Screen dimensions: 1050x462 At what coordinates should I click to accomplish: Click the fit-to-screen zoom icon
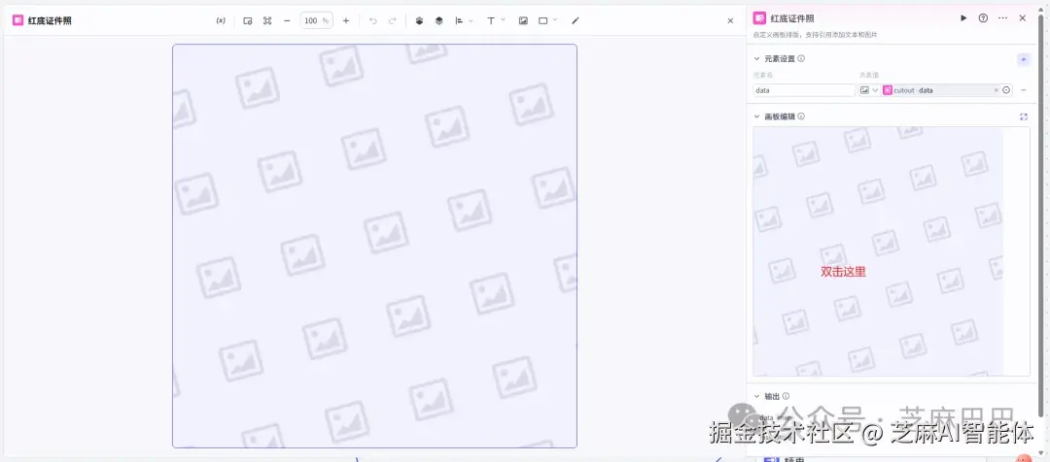point(267,20)
